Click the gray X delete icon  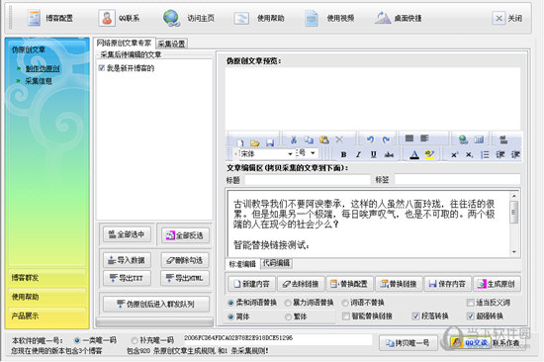click(x=339, y=139)
